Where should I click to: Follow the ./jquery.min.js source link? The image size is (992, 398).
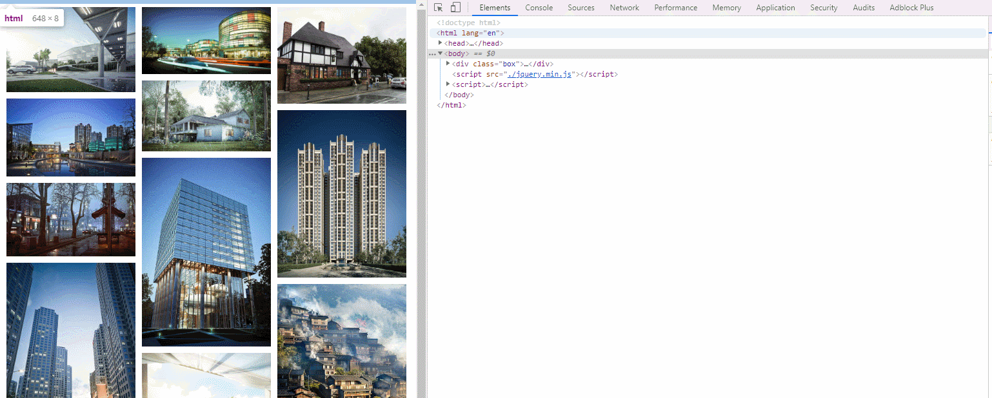(x=540, y=74)
